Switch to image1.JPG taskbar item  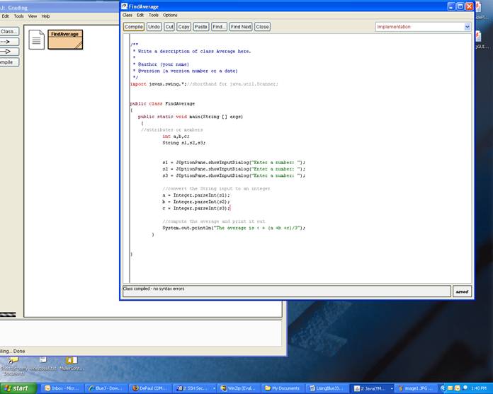click(x=416, y=388)
